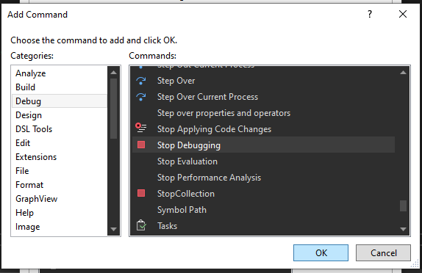Click the Commands list down scroll arrow

pyautogui.click(x=403, y=229)
